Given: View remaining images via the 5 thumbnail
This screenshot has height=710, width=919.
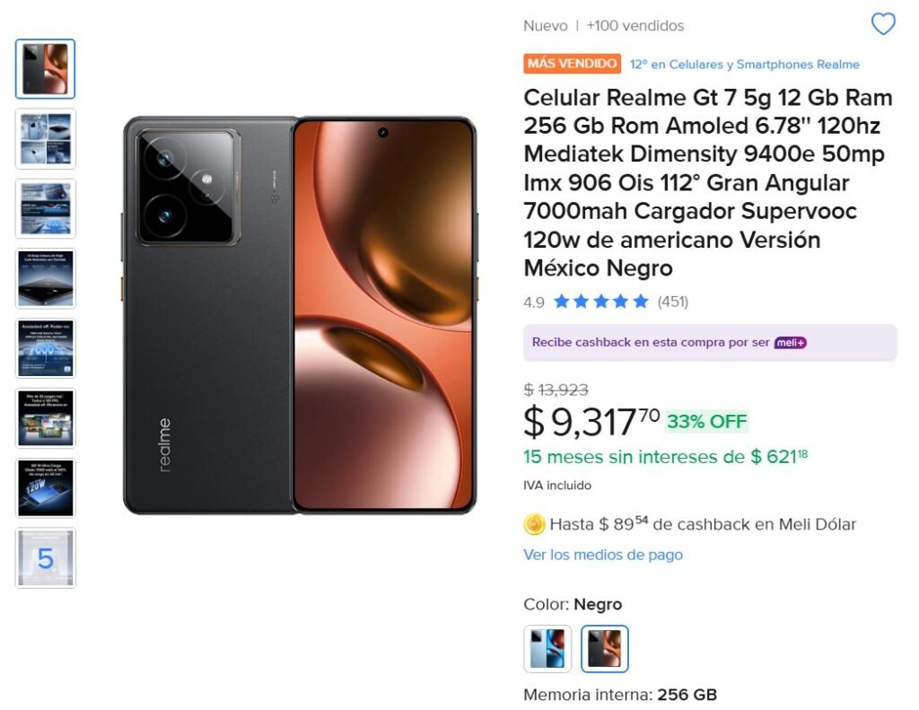Looking at the screenshot, I should point(45,558).
